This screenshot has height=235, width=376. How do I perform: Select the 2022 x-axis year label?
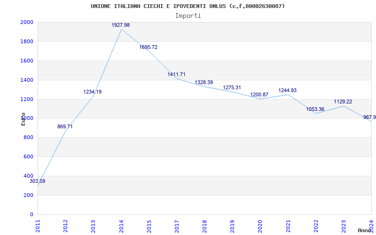point(316,227)
